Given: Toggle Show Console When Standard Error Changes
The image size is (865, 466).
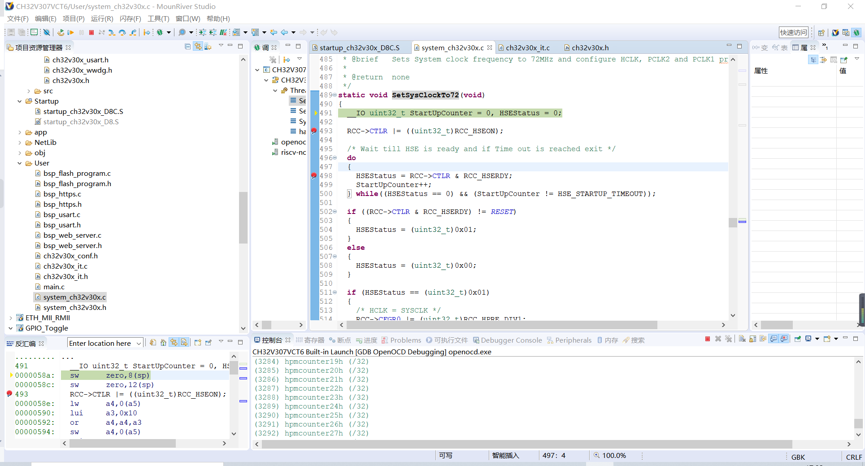Looking at the screenshot, I should 784,339.
